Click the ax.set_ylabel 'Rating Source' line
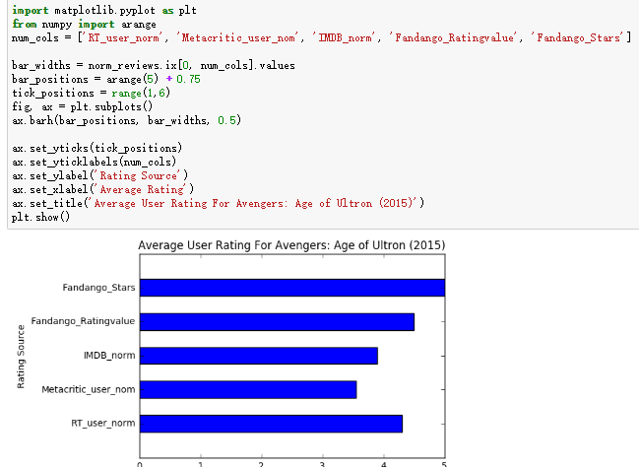This screenshot has width=639, height=467. [x=99, y=175]
